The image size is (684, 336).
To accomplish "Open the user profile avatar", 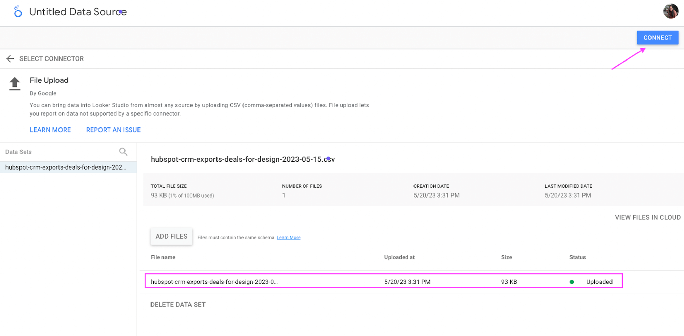I will point(671,11).
